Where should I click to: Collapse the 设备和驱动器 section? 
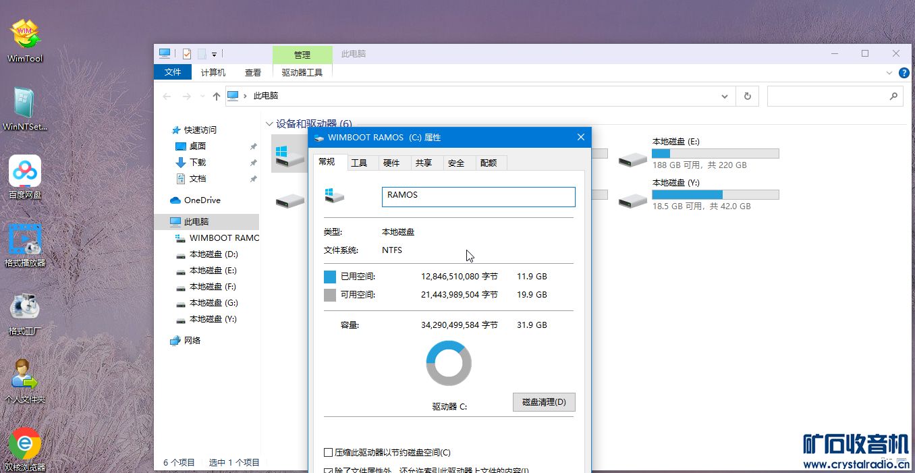coord(269,123)
